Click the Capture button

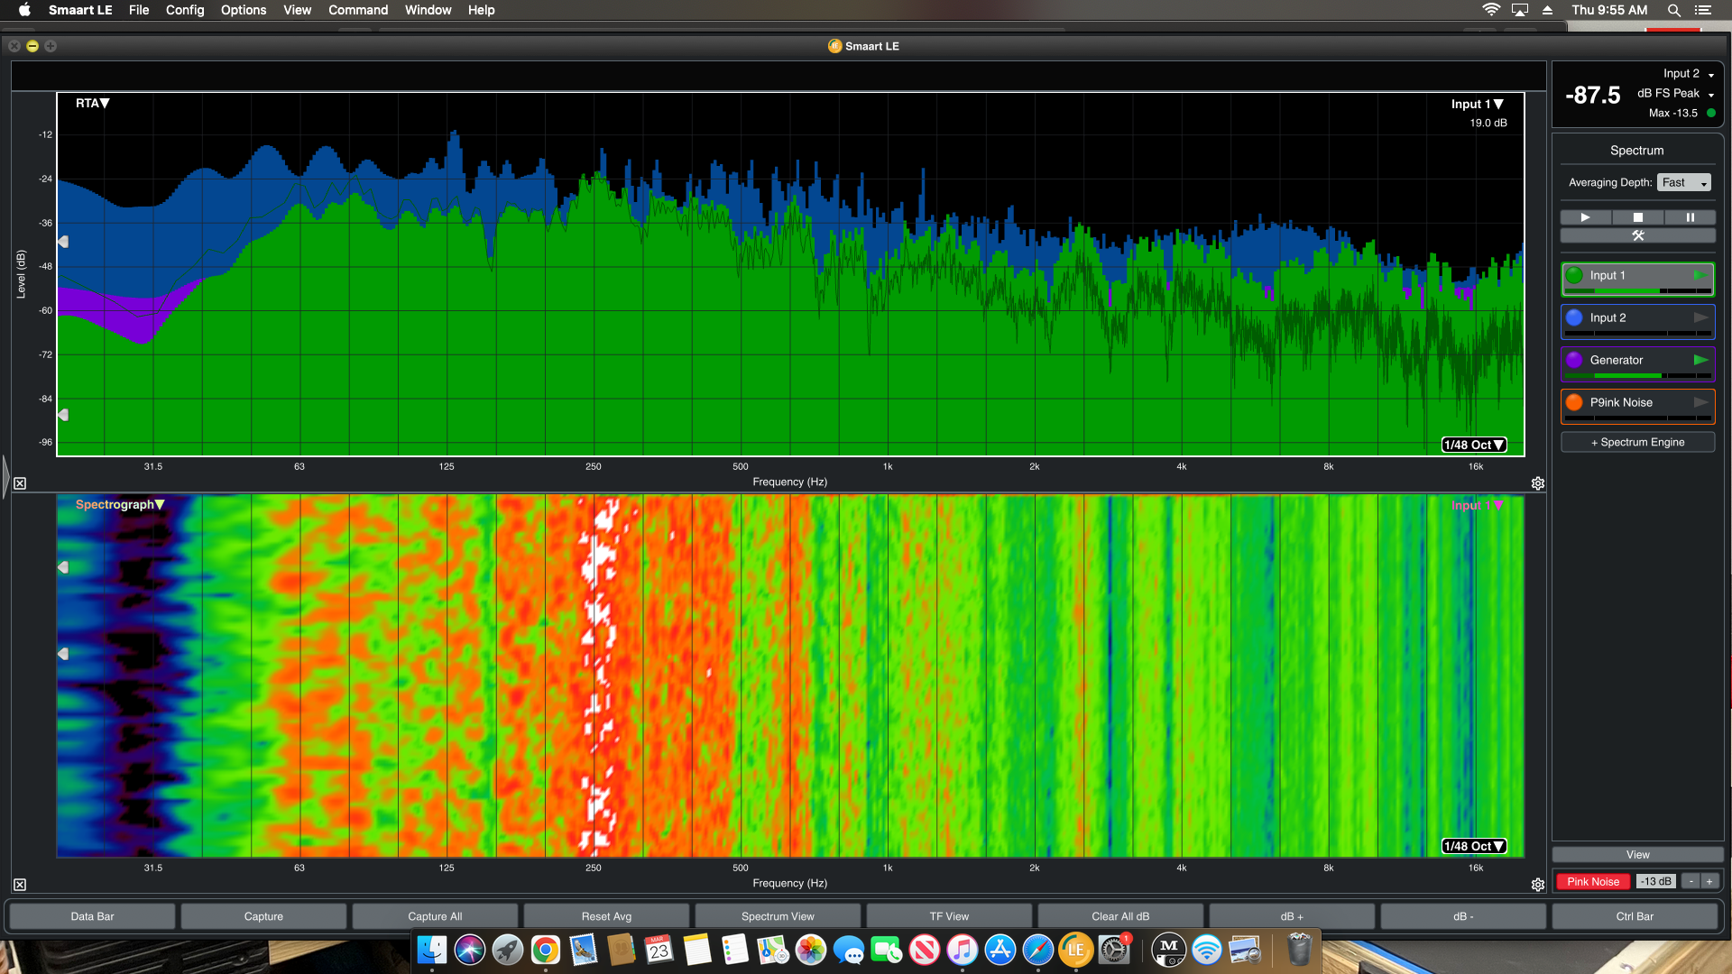click(263, 916)
